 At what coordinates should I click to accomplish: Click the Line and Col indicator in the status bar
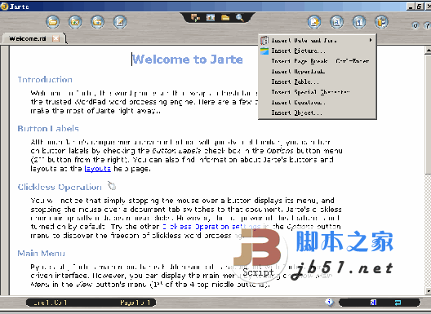pos(50,303)
